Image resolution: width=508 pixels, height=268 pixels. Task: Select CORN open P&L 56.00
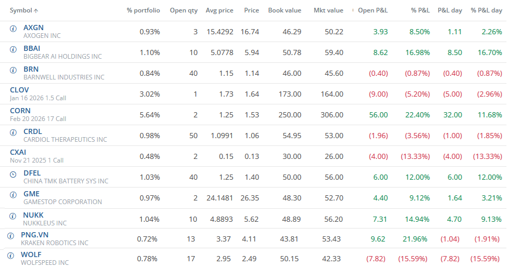click(378, 115)
